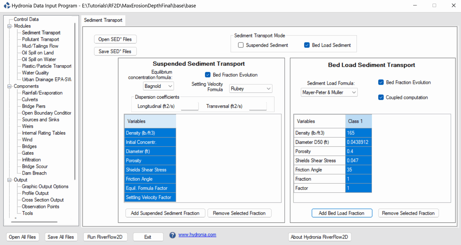Enable the Suspended Sediment checkbox
This screenshot has width=461, height=245.
241,45
